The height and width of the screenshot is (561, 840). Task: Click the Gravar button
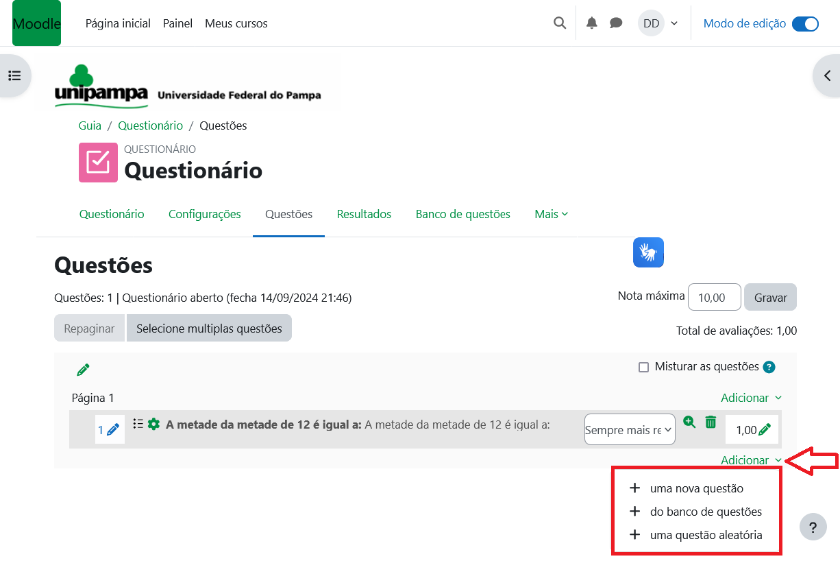(770, 298)
